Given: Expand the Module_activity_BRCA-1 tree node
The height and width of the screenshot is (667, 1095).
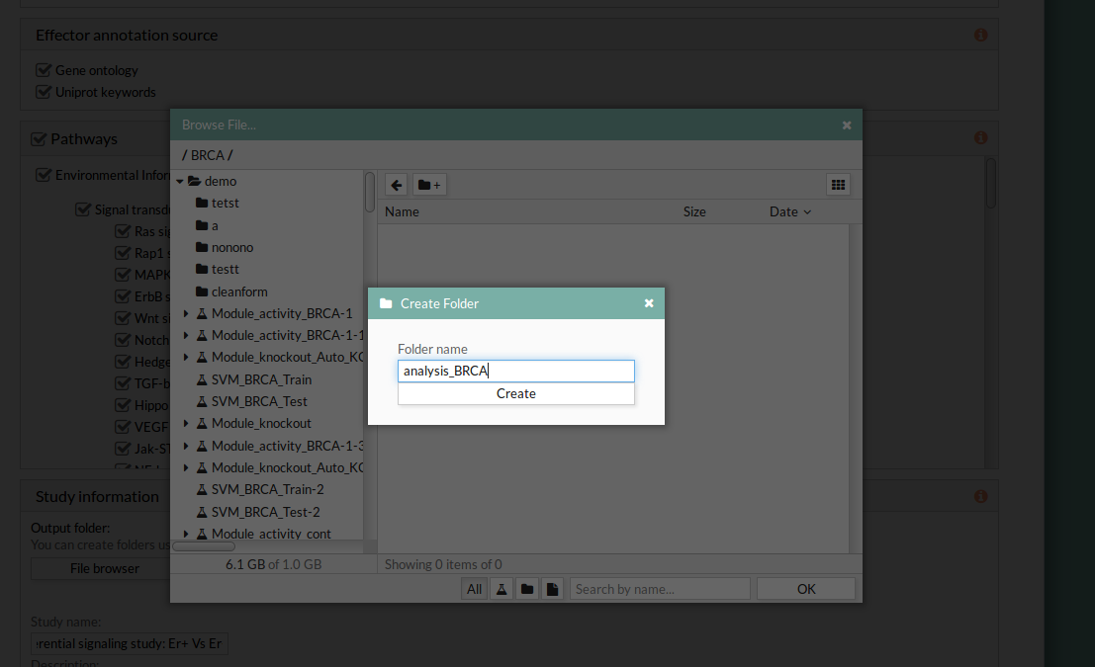Looking at the screenshot, I should coord(186,313).
